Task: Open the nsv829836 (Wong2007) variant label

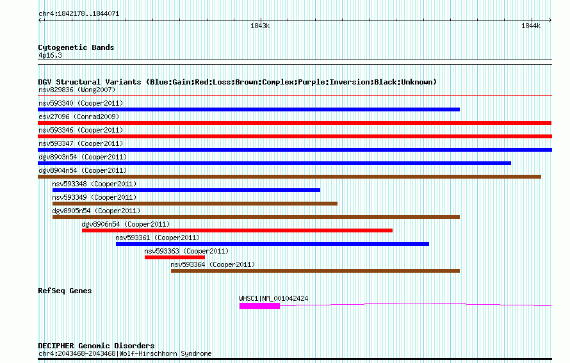Action: [77, 90]
